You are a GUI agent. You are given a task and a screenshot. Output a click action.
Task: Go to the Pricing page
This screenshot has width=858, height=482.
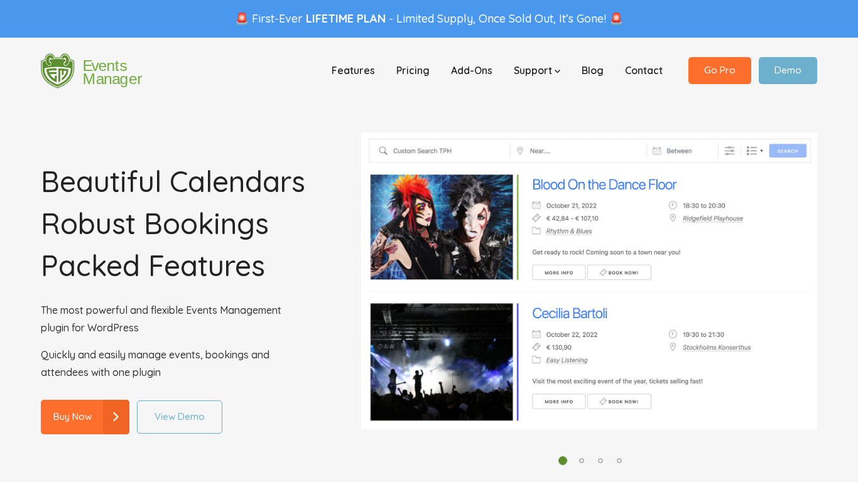[413, 70]
